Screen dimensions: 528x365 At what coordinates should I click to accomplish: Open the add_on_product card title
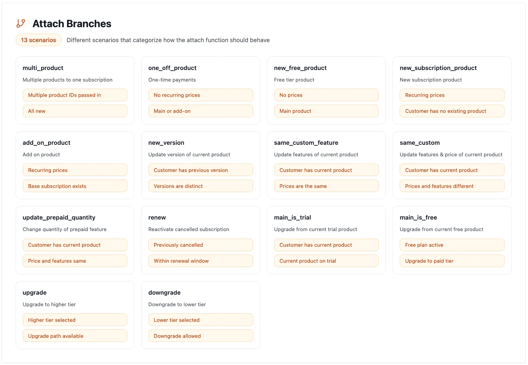point(47,143)
